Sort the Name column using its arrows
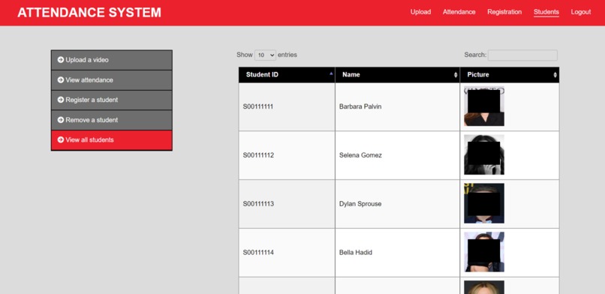605x294 pixels. point(456,75)
